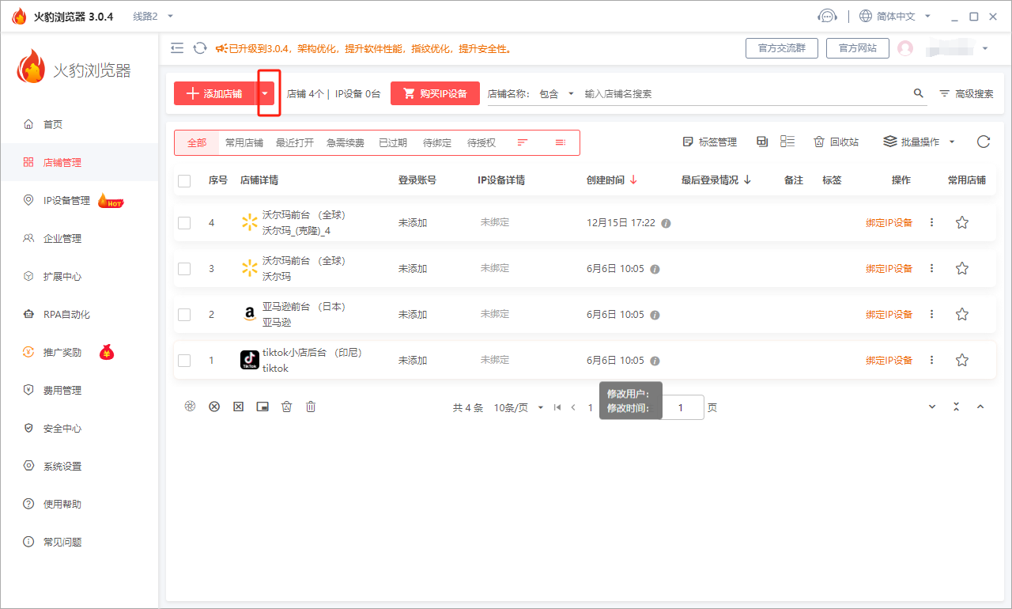Open more options for 亚马逊 store row
This screenshot has width=1012, height=609.
coord(931,315)
